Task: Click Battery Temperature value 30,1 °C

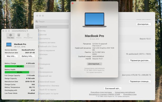Action: [x=32, y=87]
